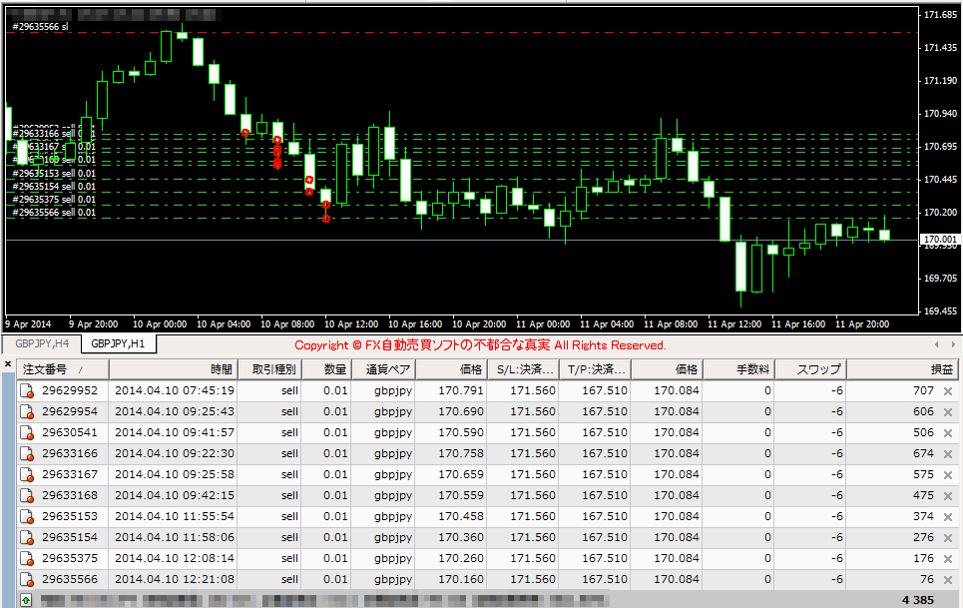Click the 10 Apr 12:00 time axis label
Image resolution: width=963 pixels, height=608 pixels.
351,324
